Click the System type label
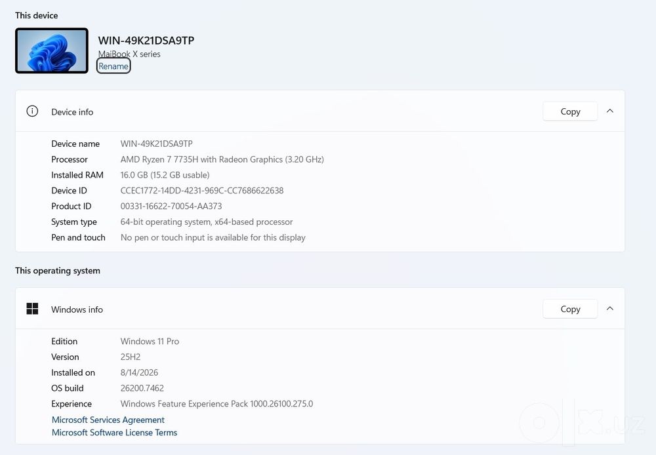656x455 pixels. coord(74,222)
